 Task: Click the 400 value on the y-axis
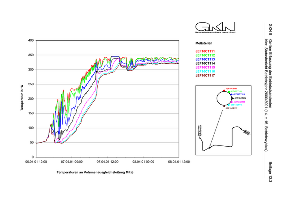tap(30, 41)
